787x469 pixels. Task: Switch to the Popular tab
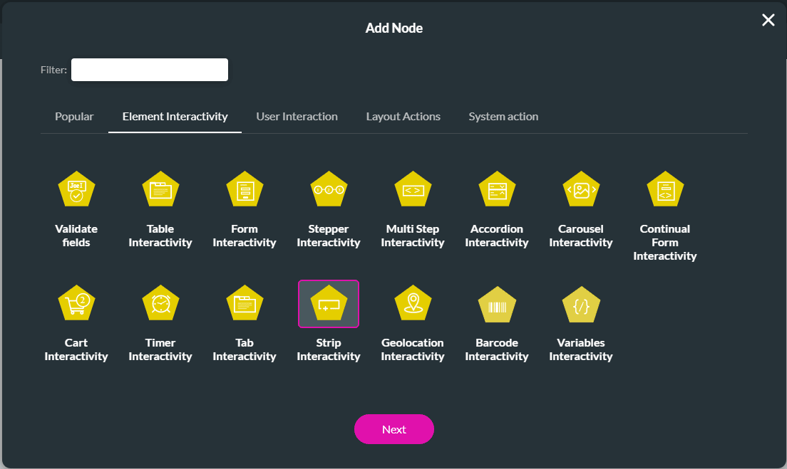[74, 117]
